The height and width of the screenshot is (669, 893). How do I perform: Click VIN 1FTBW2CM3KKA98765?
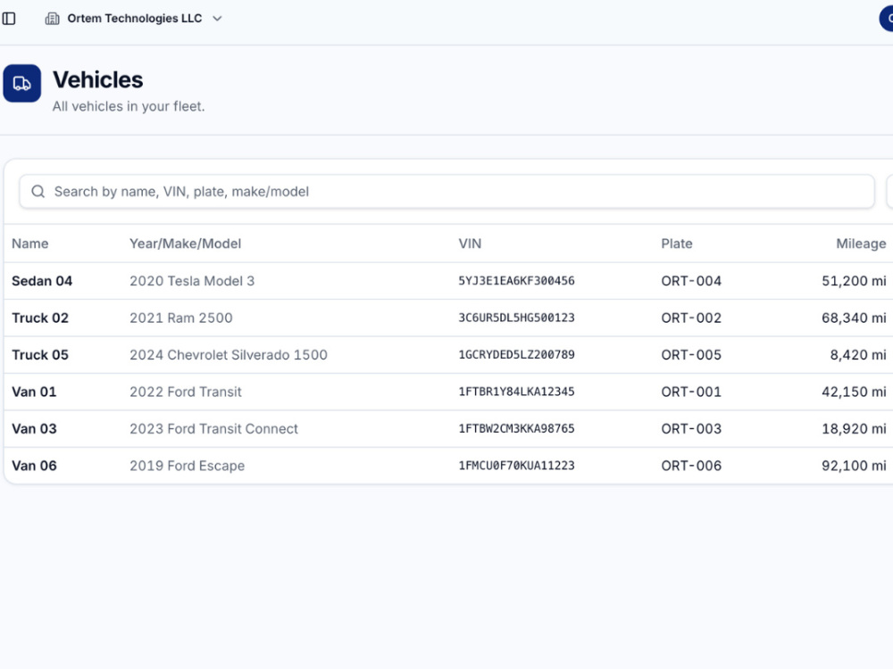pos(516,429)
